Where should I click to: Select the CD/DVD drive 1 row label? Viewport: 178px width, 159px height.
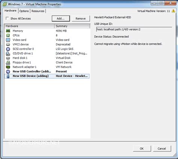point(23,53)
